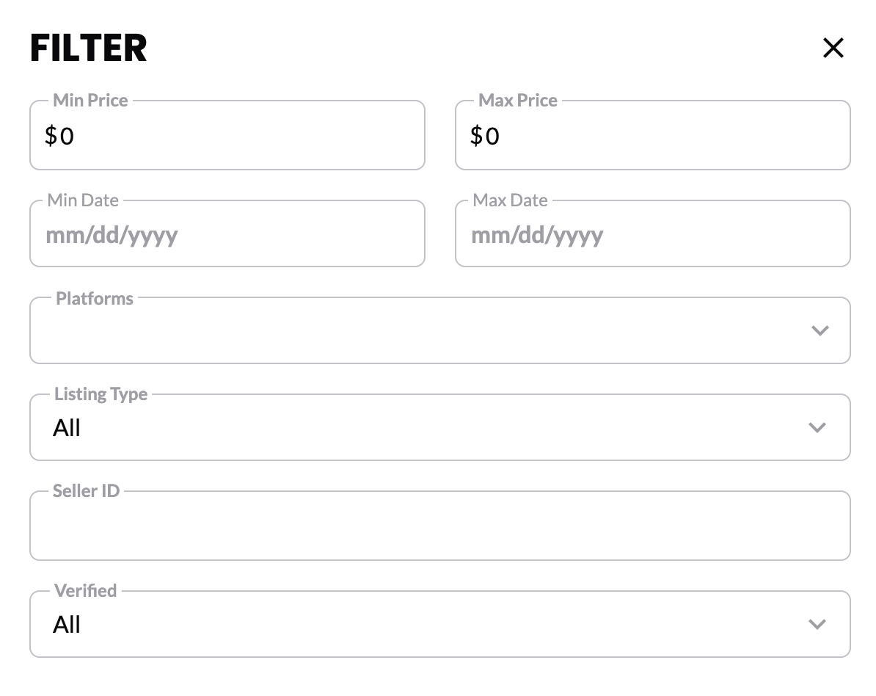Click the FILTER heading text

(x=89, y=48)
